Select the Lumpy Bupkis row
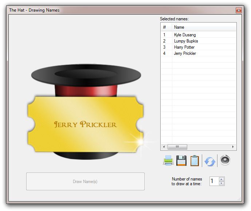Viewport: 251px width, 211px height. (186, 41)
